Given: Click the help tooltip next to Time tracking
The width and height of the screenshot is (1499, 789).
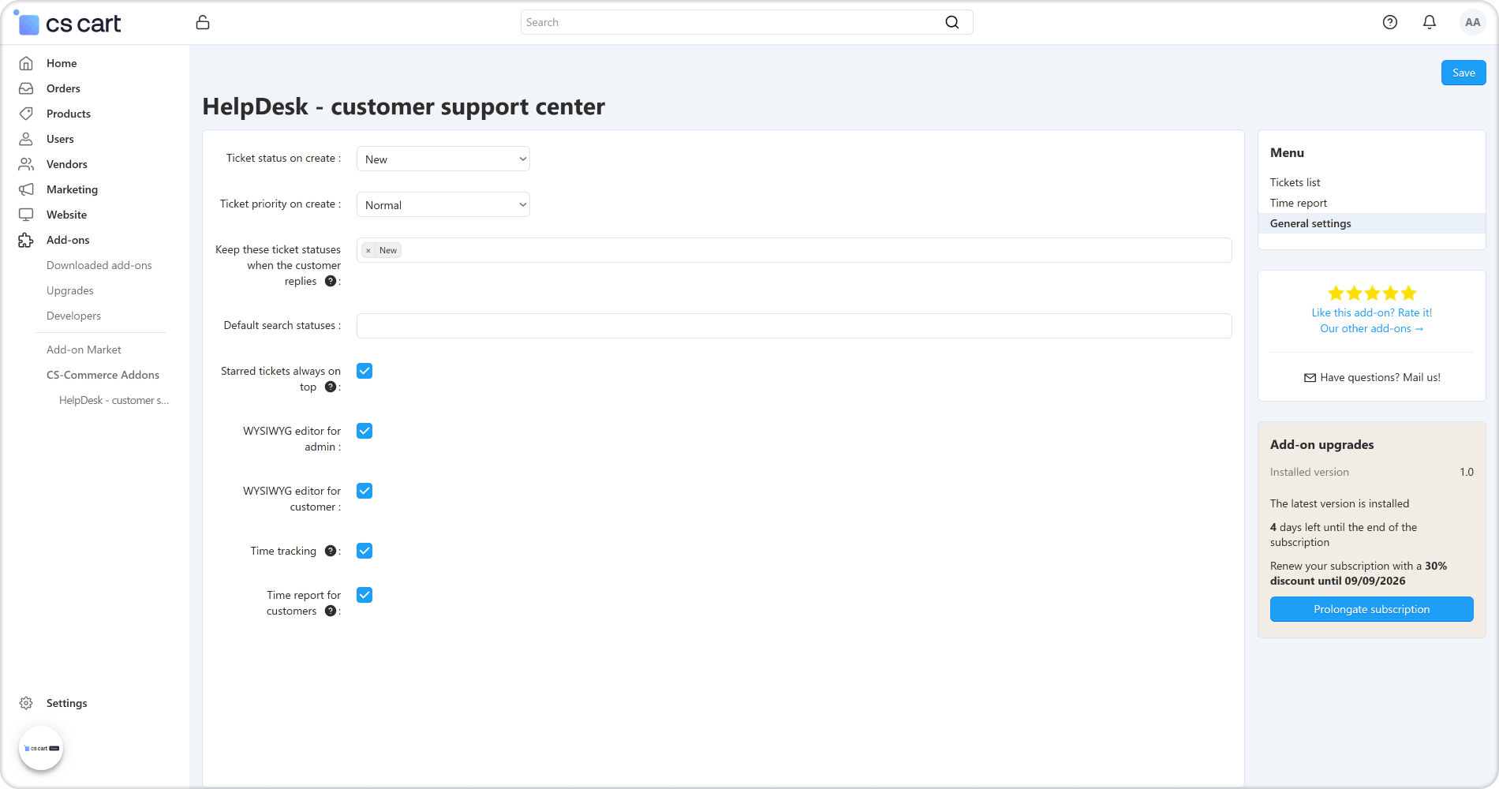Looking at the screenshot, I should click(331, 551).
